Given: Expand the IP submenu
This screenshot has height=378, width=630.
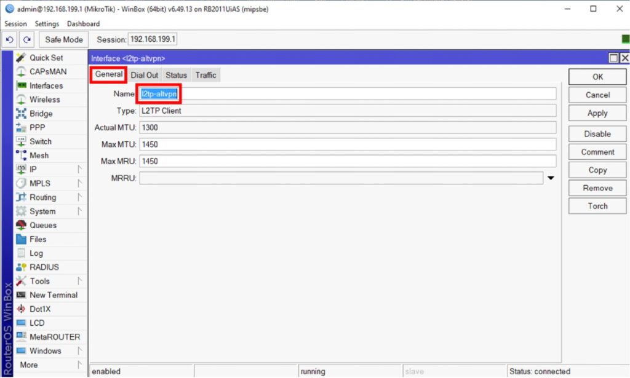Looking at the screenshot, I should [79, 169].
